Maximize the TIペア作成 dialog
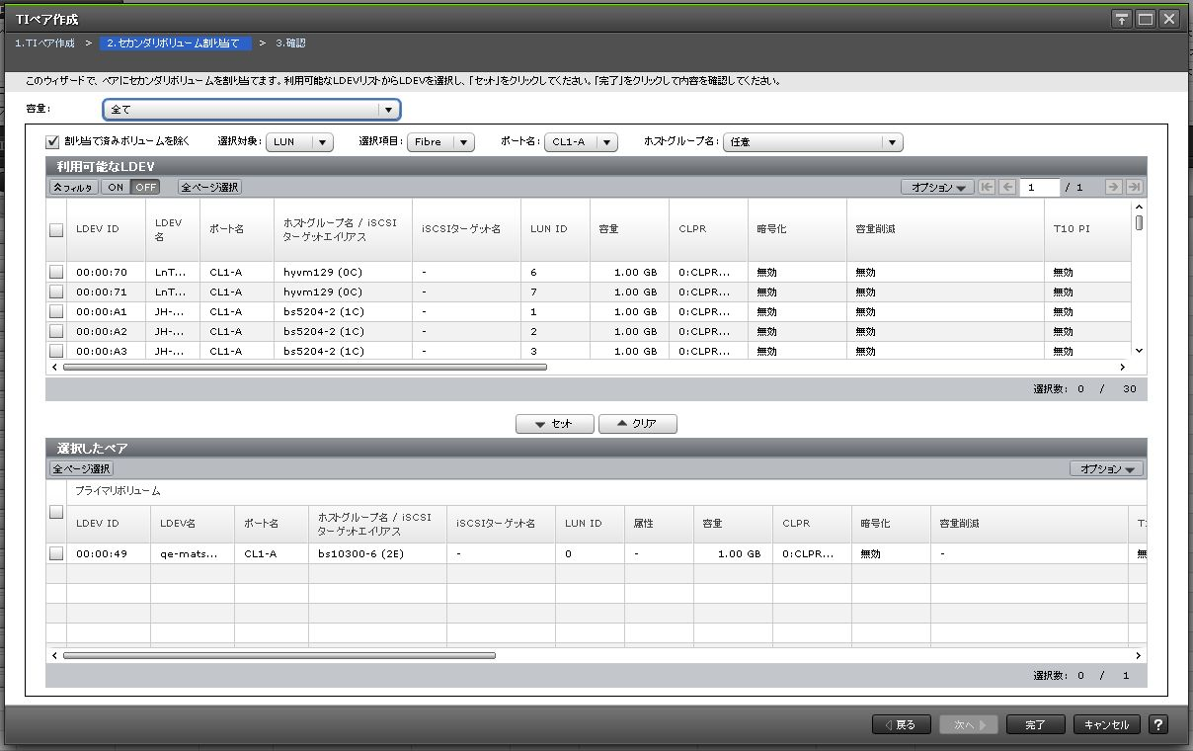 1146,19
